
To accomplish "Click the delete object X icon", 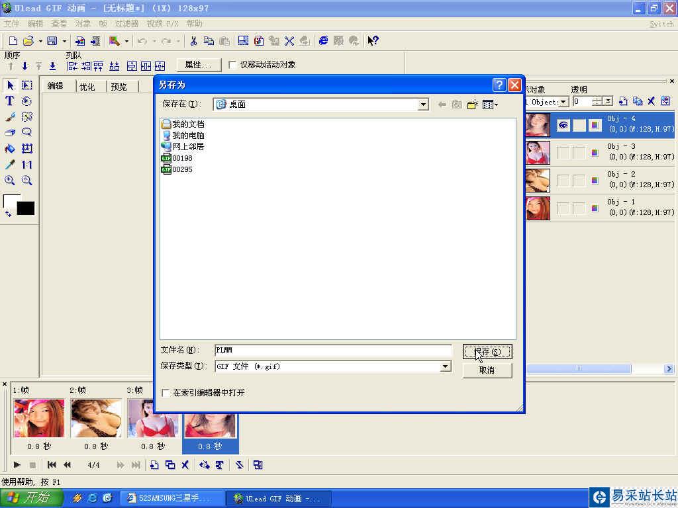I will coord(652,101).
